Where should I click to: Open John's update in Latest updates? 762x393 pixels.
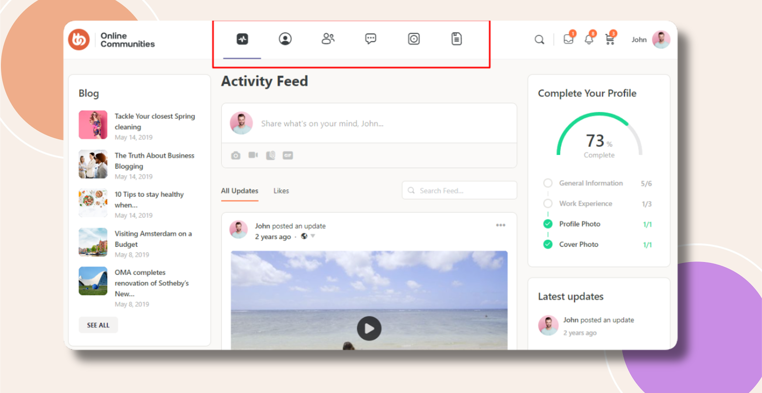[599, 320]
